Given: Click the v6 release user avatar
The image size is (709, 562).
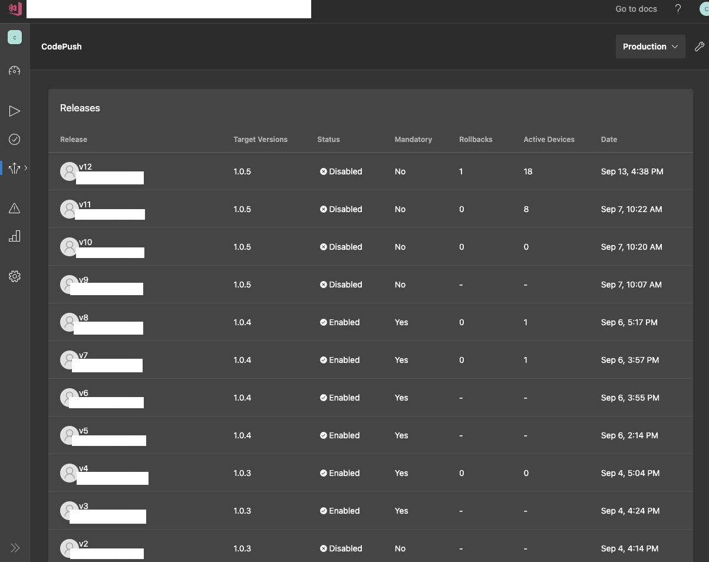Looking at the screenshot, I should [x=69, y=398].
